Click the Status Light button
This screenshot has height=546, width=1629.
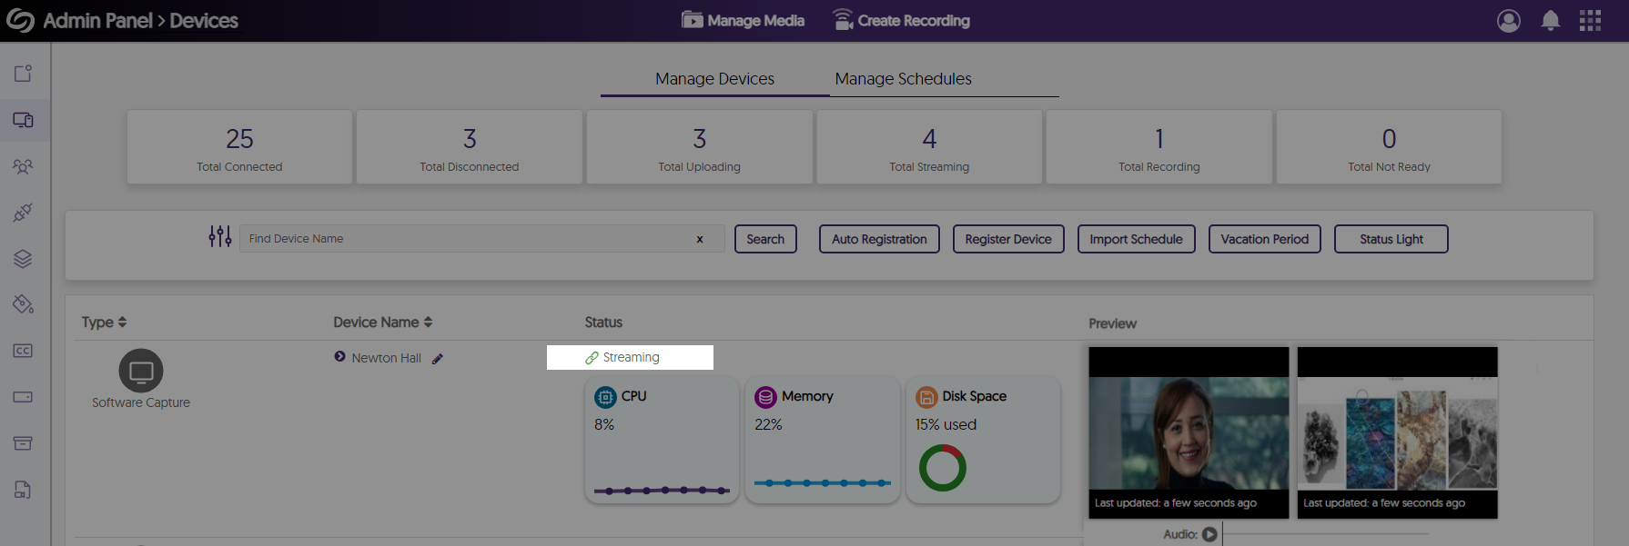[1391, 239]
